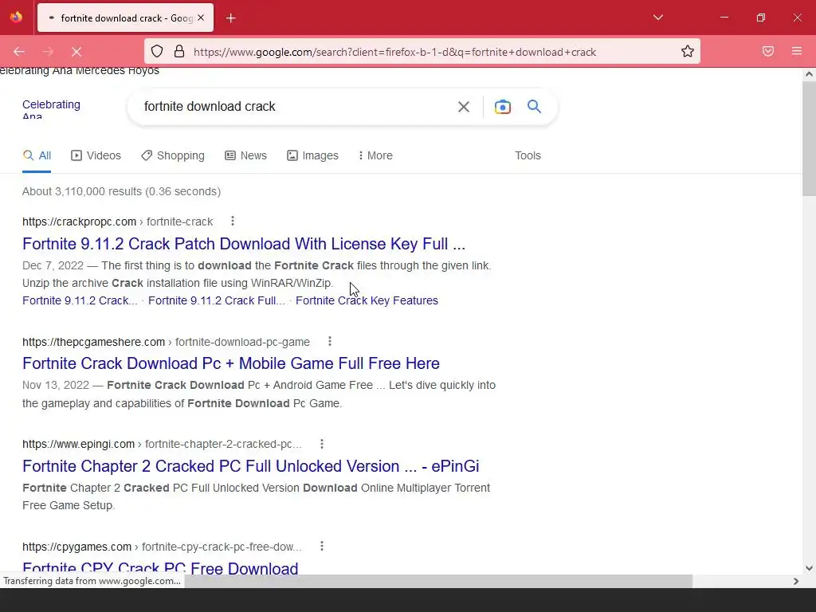Click the horizontal scrollbar thumb
The image size is (816, 612).
tap(438, 581)
